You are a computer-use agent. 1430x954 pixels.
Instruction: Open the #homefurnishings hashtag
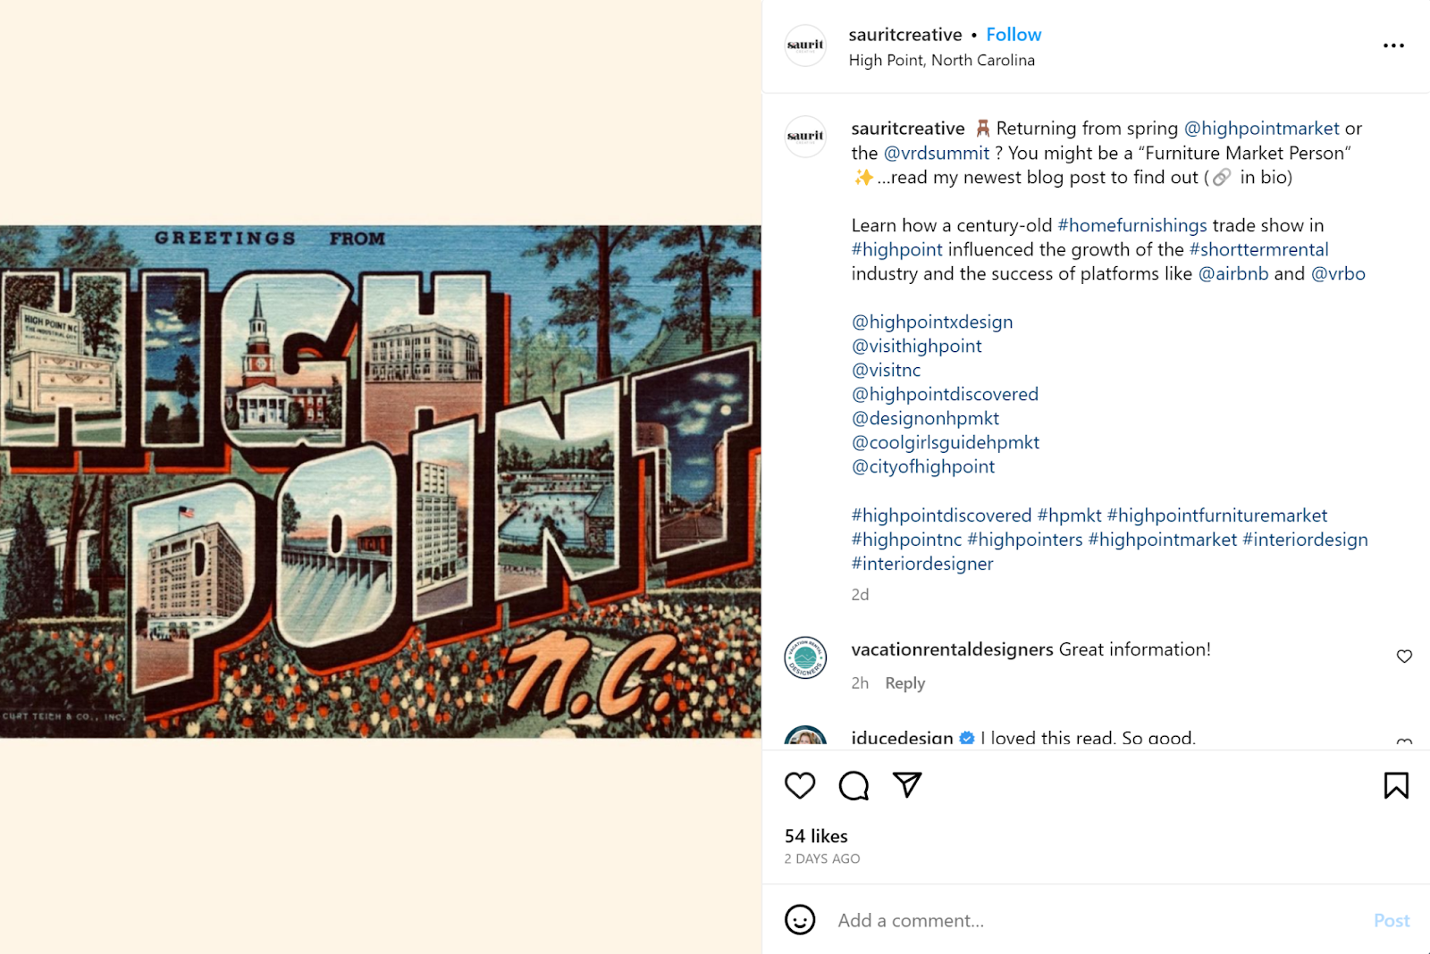click(1131, 225)
